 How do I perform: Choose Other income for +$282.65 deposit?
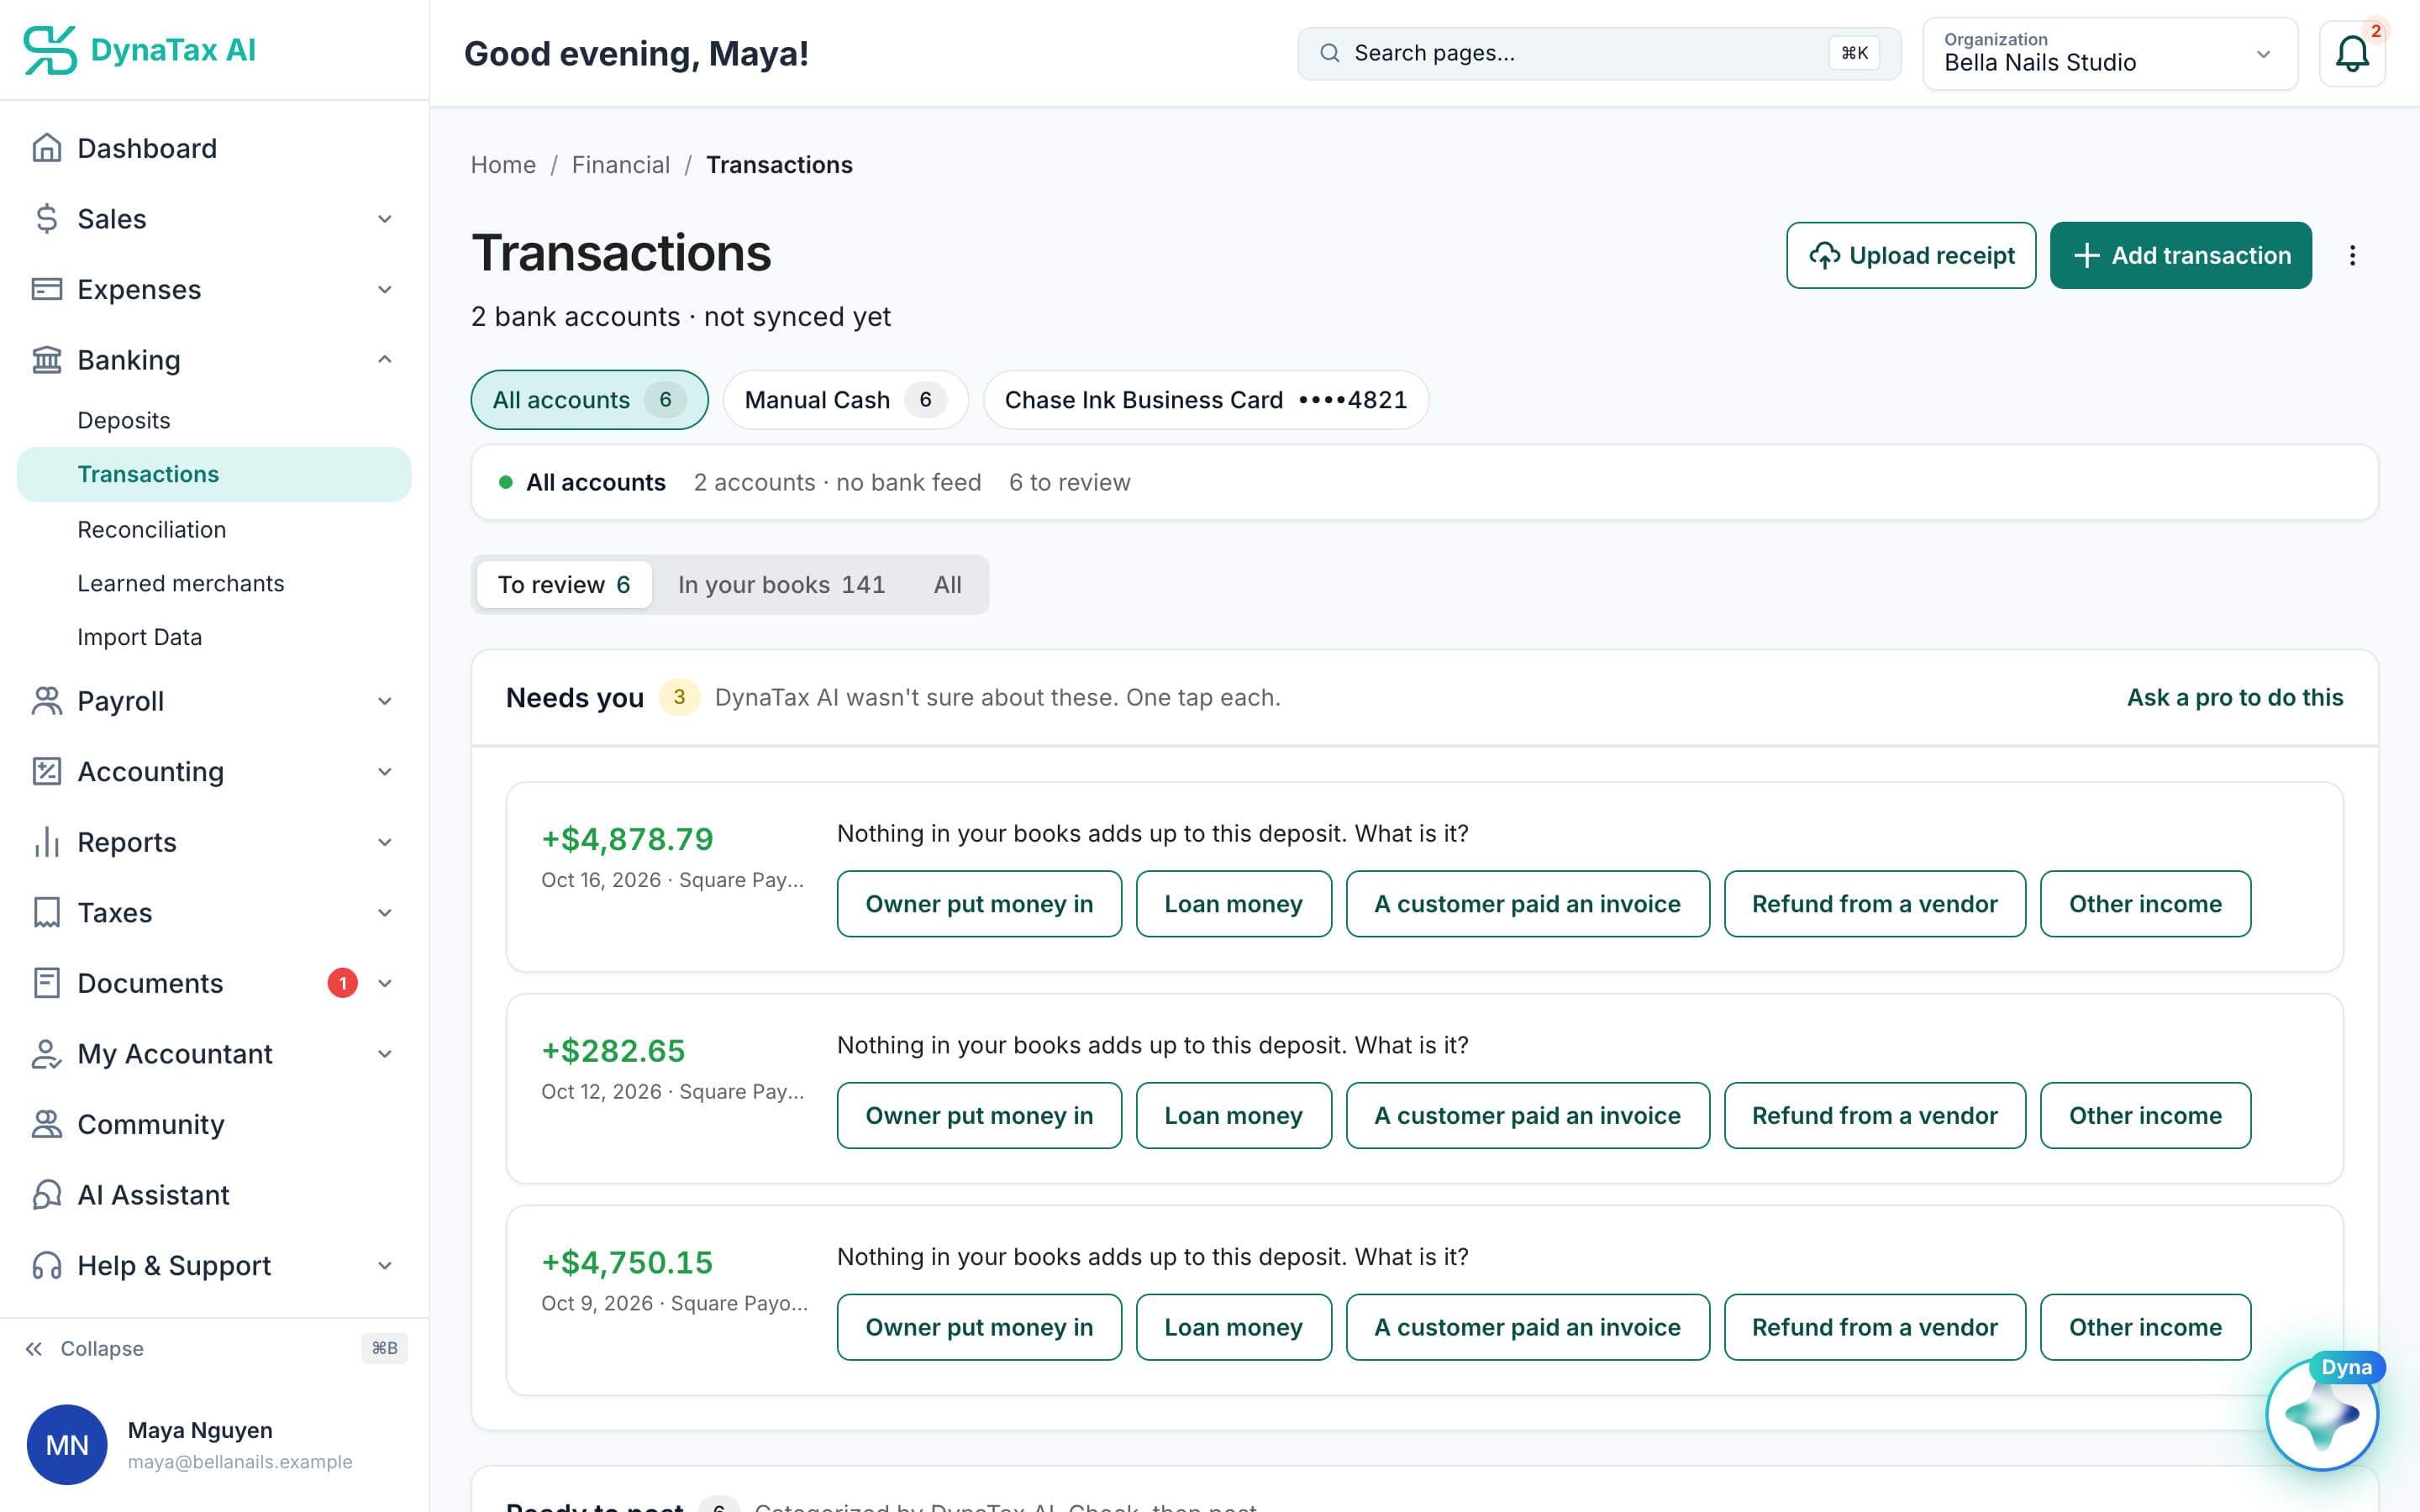2145,1115
